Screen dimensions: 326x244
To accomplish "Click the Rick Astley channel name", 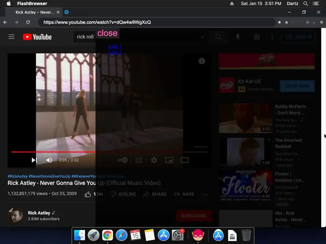I will (39, 213).
